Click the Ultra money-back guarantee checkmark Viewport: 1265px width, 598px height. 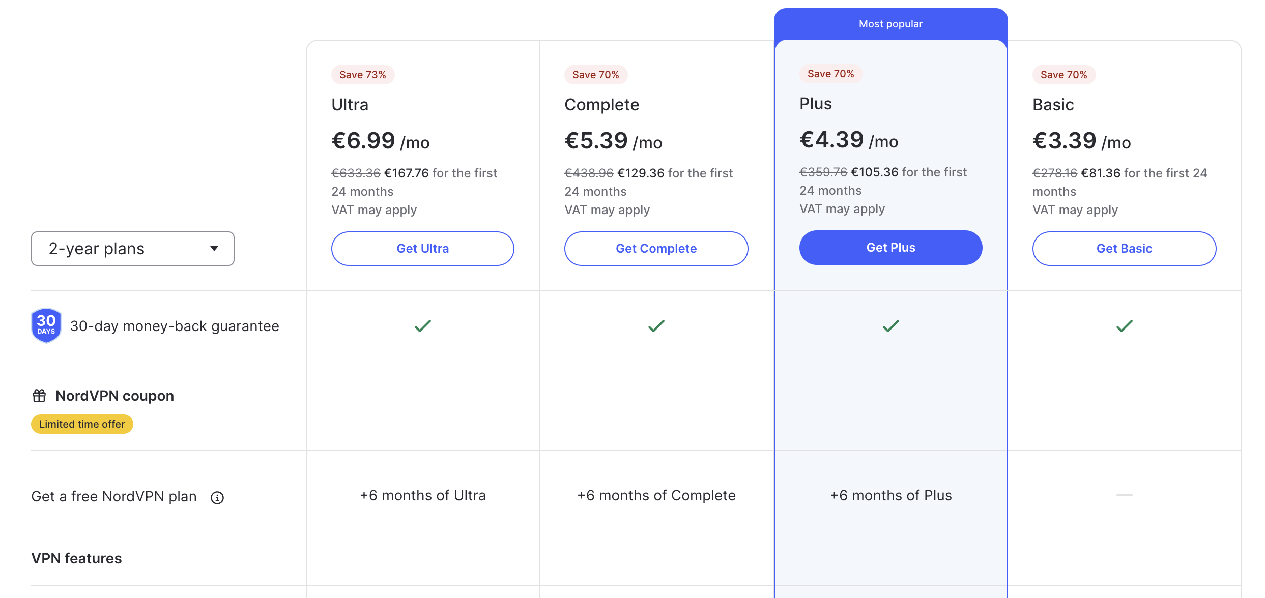422,326
